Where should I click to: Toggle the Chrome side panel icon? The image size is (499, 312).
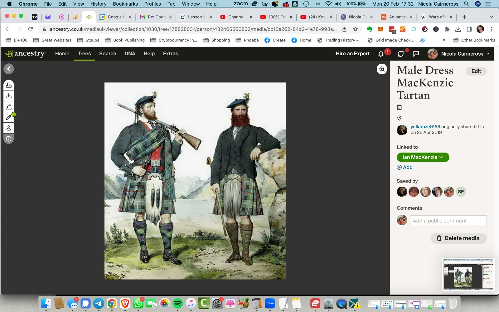pos(469,29)
